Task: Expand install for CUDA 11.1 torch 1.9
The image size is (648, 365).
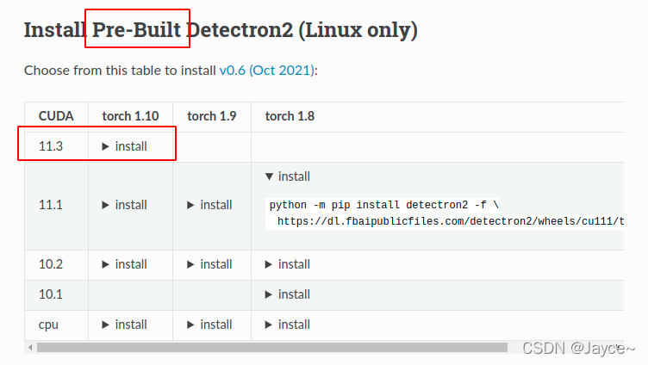Action: pyautogui.click(x=209, y=205)
